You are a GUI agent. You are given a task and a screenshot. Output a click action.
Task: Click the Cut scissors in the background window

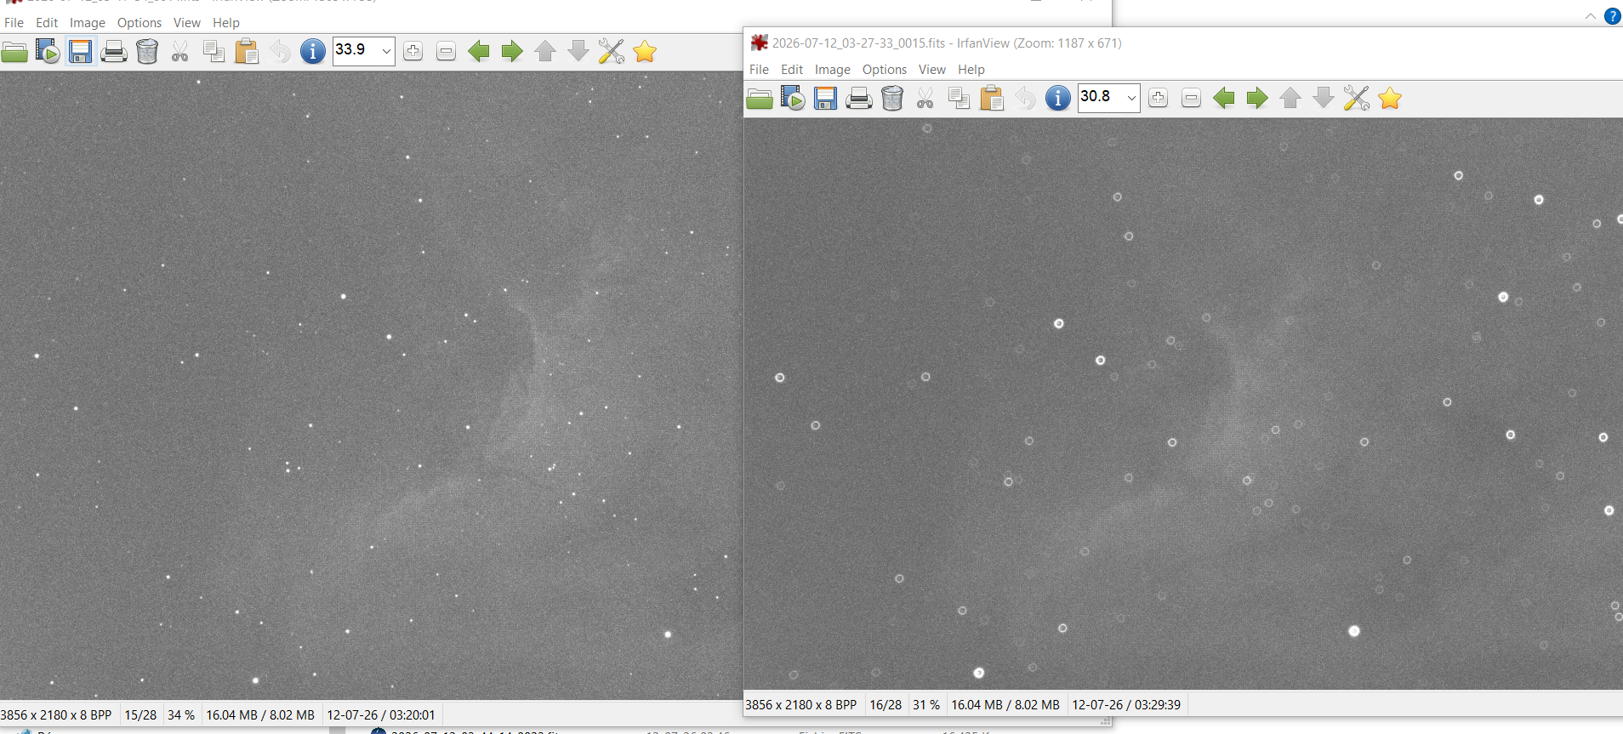180,52
